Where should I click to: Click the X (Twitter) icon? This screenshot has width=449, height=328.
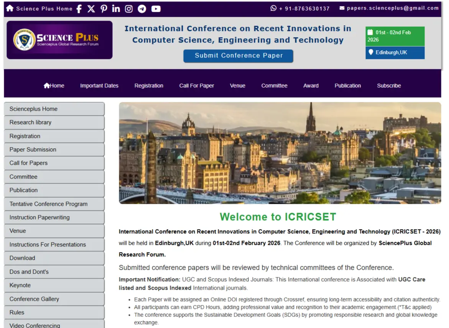click(x=91, y=8)
